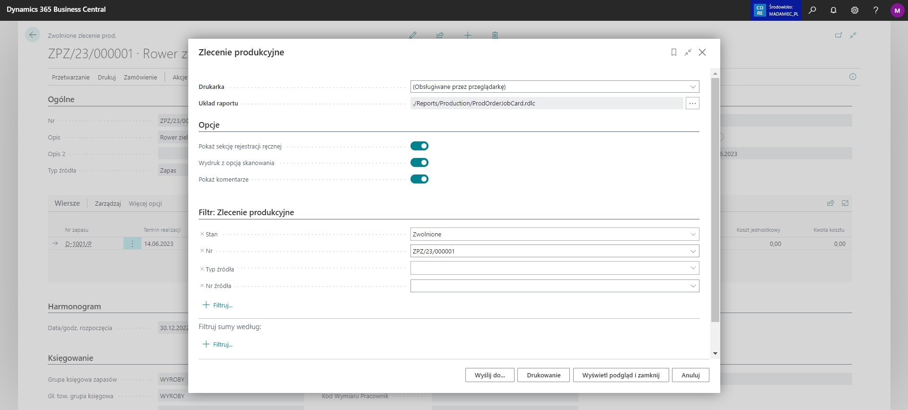The image size is (908, 410).
Task: Click the collapse page icon at top right
Action: click(x=853, y=35)
